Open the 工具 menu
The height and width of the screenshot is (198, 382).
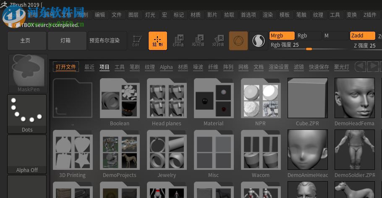click(x=335, y=15)
